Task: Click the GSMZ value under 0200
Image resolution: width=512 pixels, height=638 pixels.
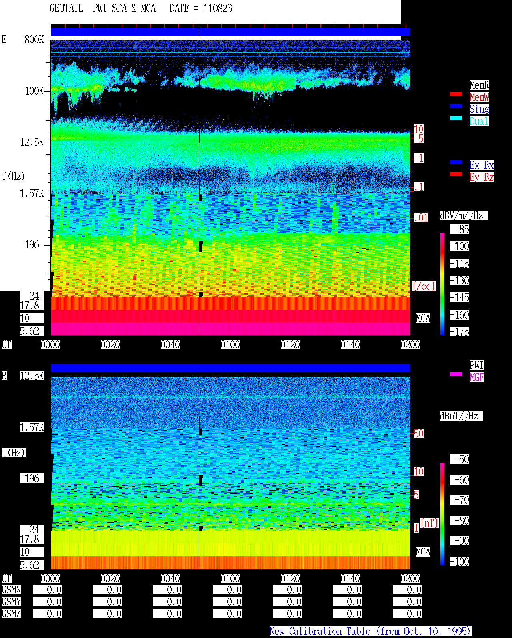Action: (407, 614)
